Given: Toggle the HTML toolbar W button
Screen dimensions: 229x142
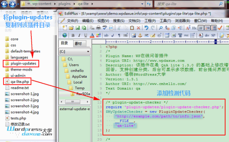Looking at the screenshot, I should click(201, 28).
